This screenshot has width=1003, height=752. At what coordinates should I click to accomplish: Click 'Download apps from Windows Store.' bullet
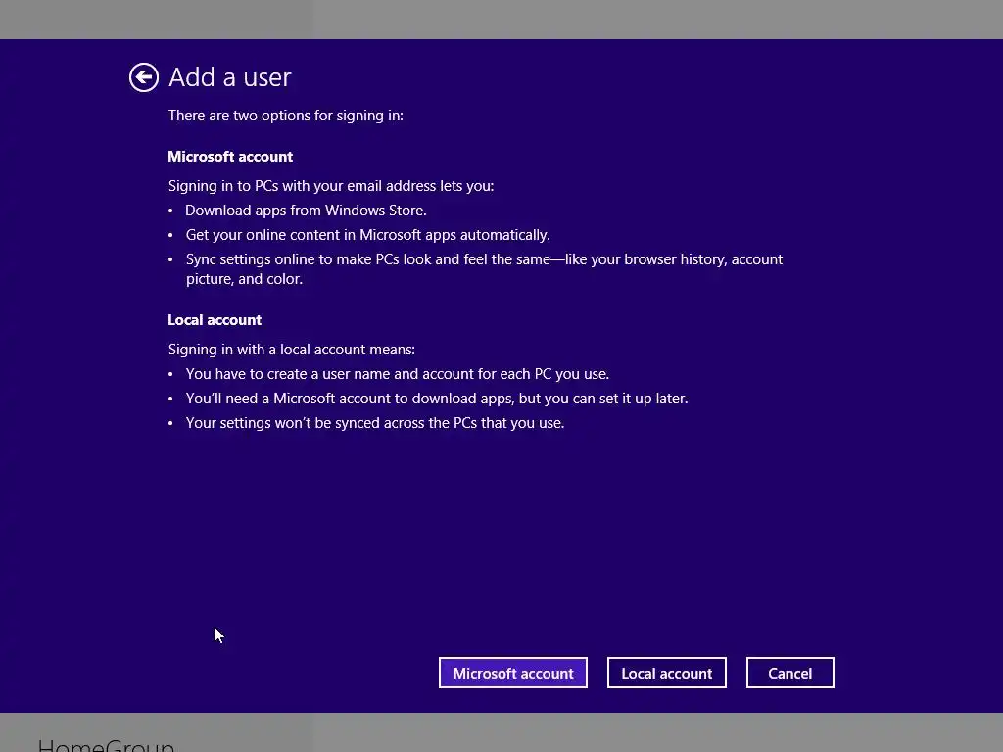pos(306,211)
